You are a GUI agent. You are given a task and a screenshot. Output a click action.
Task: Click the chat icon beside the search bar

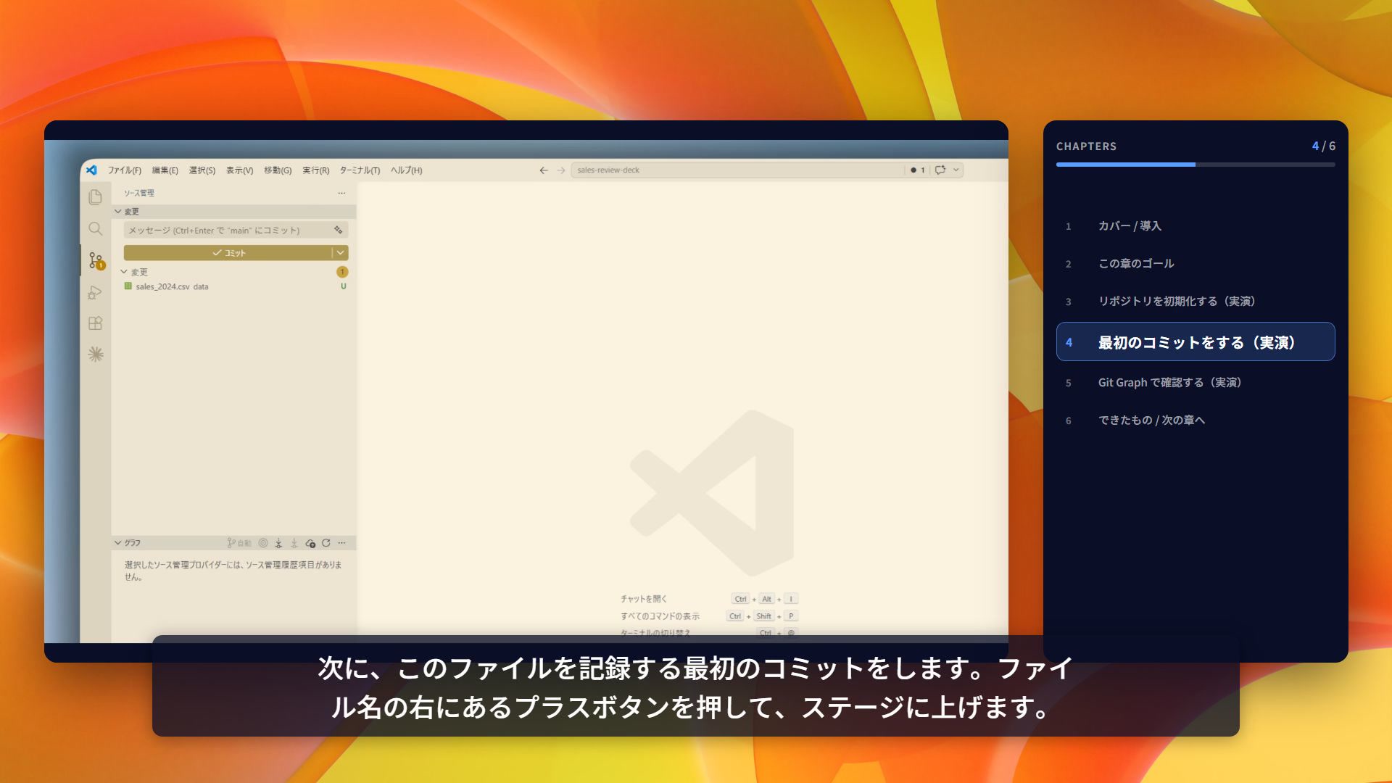pos(940,170)
